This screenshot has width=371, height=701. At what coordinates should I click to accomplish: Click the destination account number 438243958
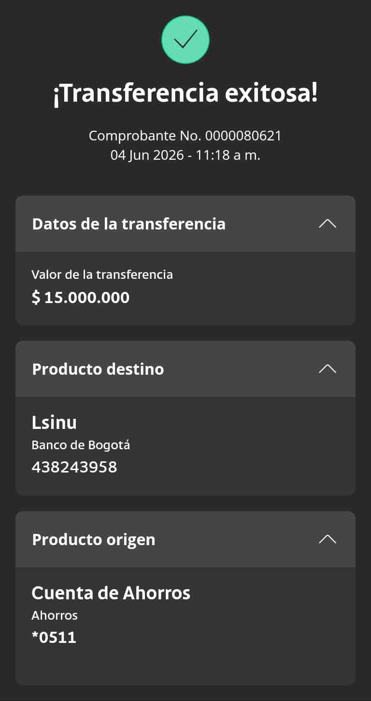[x=74, y=467]
